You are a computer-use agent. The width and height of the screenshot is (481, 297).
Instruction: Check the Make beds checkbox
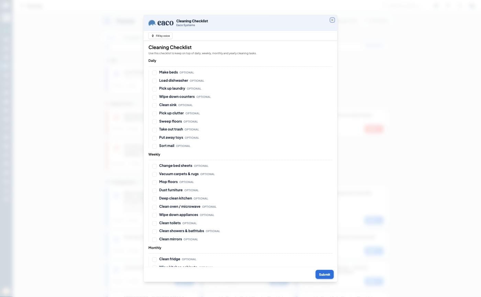[155, 73]
